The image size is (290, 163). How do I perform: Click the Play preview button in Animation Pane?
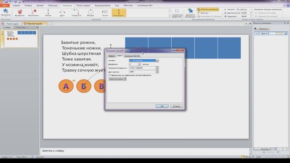[x=262, y=29]
